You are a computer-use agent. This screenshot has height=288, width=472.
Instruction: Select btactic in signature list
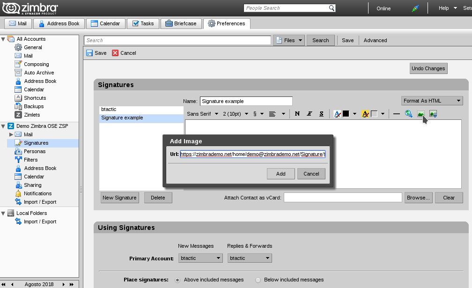coord(141,109)
